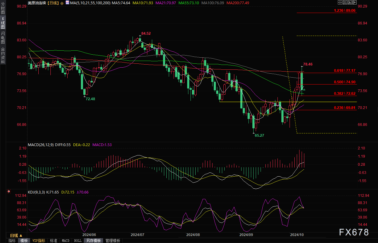Image resolution: width=378 pixels, height=243 pixels.
Task: Click the 另存模板 button
Action: [x=94, y=241]
